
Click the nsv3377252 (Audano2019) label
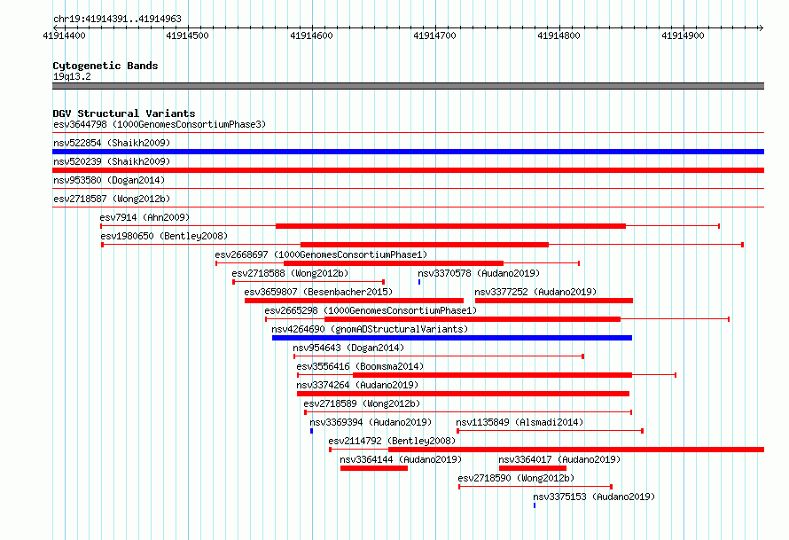pos(535,292)
